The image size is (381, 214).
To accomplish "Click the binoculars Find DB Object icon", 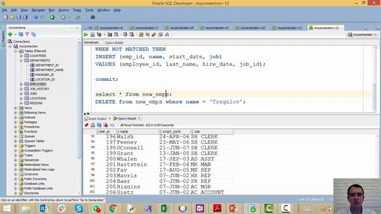I will tap(93, 17).
